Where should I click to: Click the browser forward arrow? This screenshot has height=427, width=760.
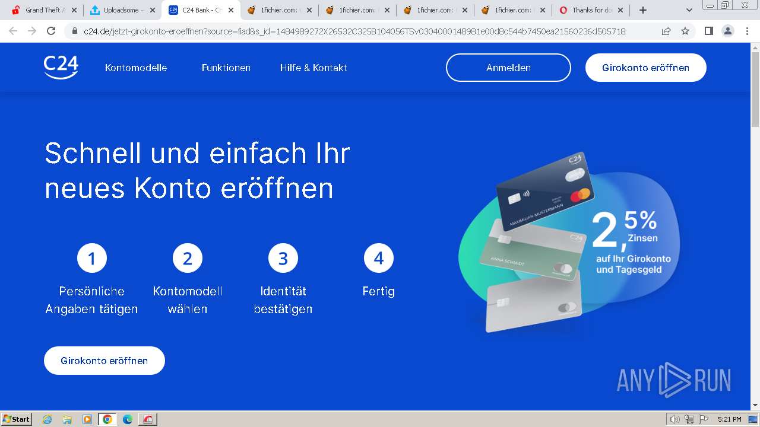click(32, 31)
